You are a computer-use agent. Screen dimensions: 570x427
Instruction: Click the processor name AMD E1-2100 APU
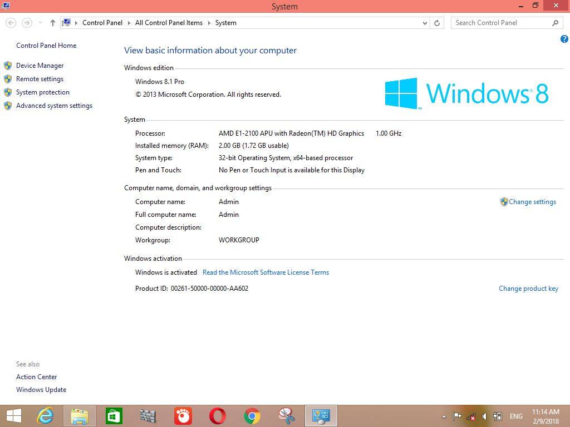(x=245, y=133)
